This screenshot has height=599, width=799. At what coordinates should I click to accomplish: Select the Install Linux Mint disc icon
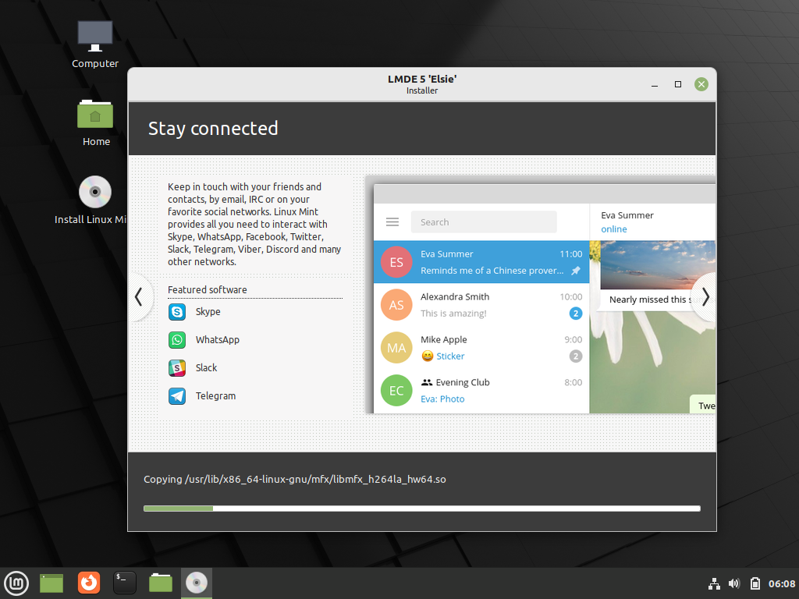pyautogui.click(x=94, y=192)
